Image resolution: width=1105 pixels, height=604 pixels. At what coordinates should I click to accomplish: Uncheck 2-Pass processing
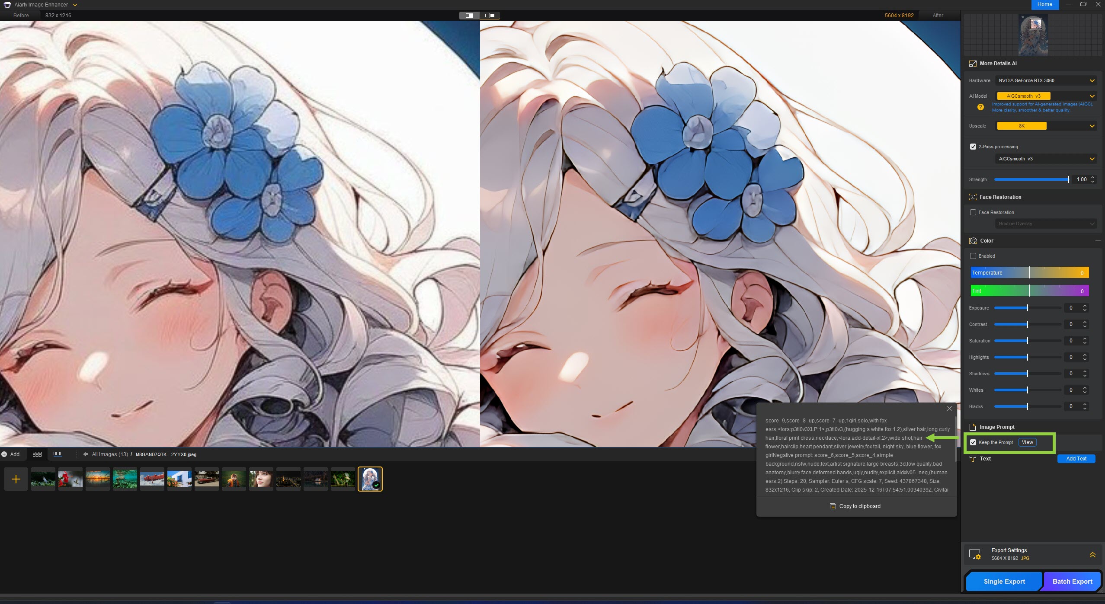click(973, 147)
